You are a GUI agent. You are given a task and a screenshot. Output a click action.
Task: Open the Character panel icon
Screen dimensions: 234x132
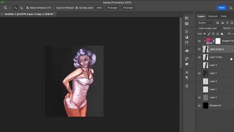187,73
